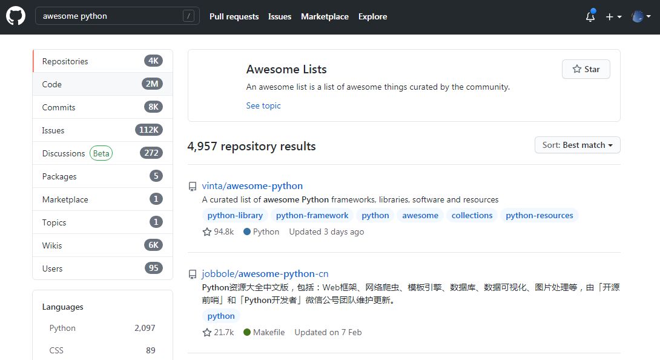Select the Packages results filter
Screen dimensions: 660x360
coord(103,176)
